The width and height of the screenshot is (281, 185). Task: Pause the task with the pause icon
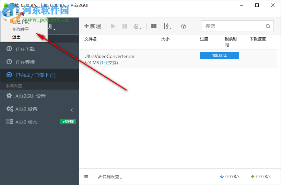click(125, 26)
